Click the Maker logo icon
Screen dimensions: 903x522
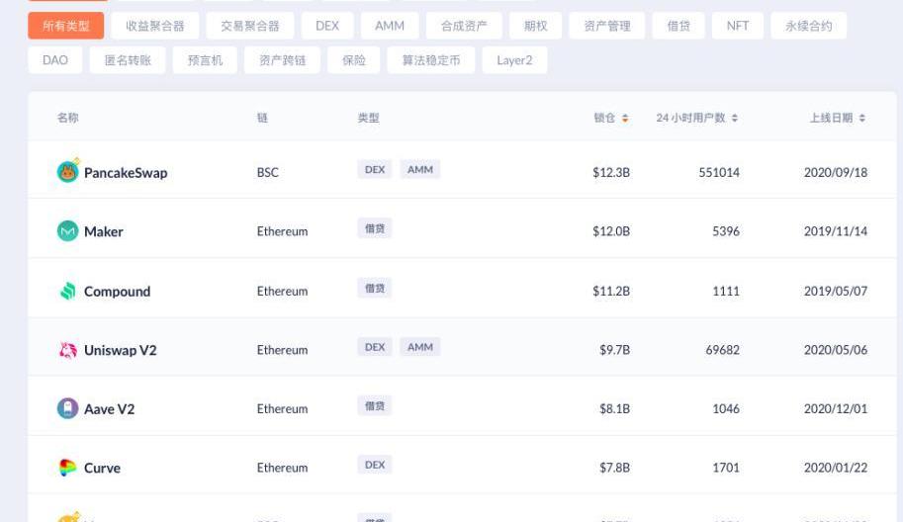67,231
